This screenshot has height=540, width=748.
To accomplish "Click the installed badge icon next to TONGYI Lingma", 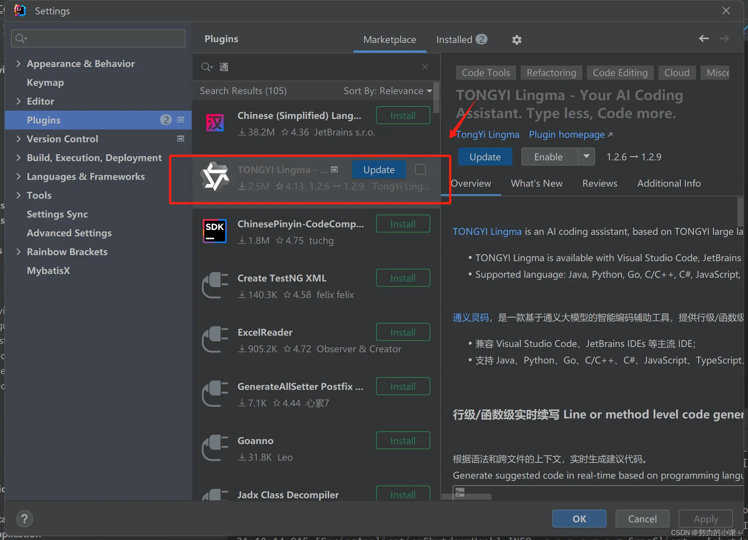I will (334, 169).
